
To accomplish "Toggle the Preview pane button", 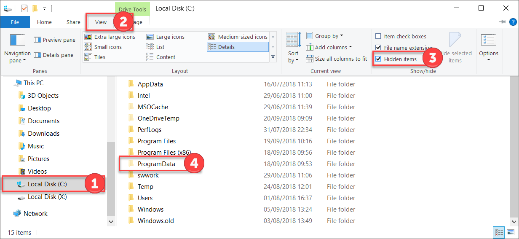I will 54,40.
